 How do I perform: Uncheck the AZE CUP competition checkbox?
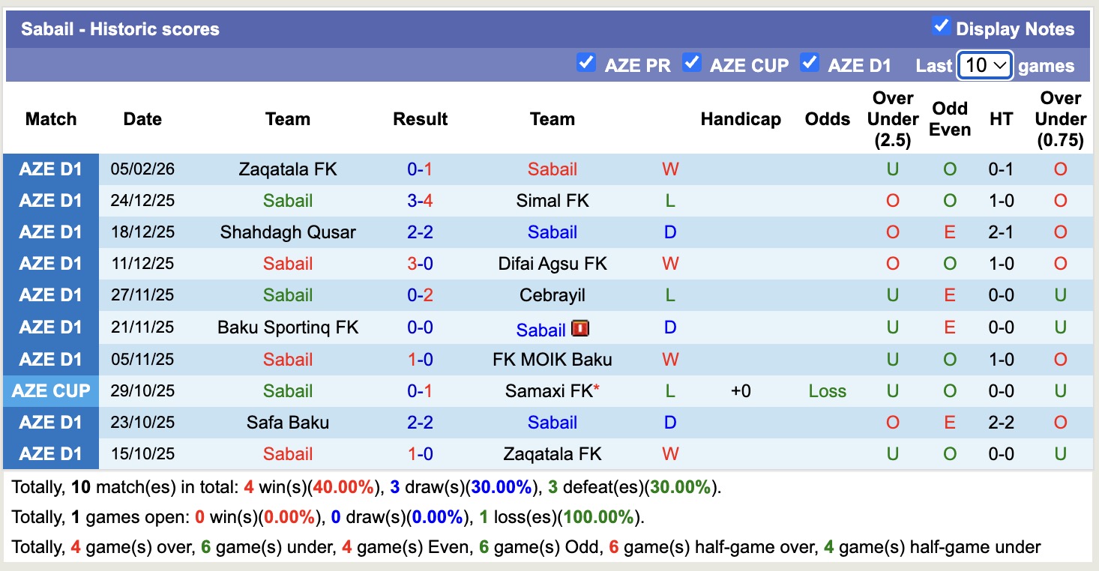692,64
